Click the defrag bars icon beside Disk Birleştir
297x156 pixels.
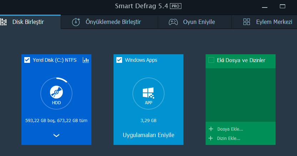4,22
